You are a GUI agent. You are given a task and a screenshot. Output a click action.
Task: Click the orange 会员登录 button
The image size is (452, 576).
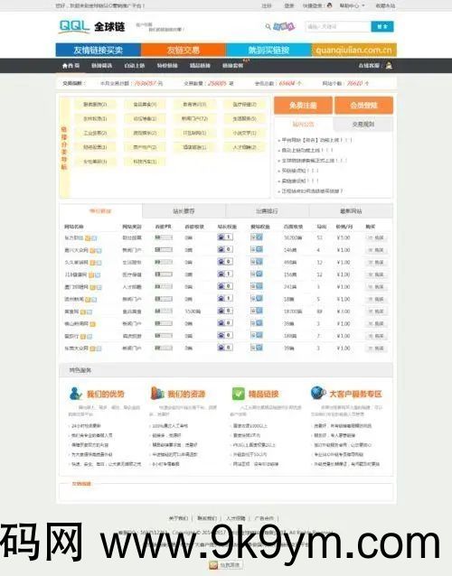click(x=363, y=106)
